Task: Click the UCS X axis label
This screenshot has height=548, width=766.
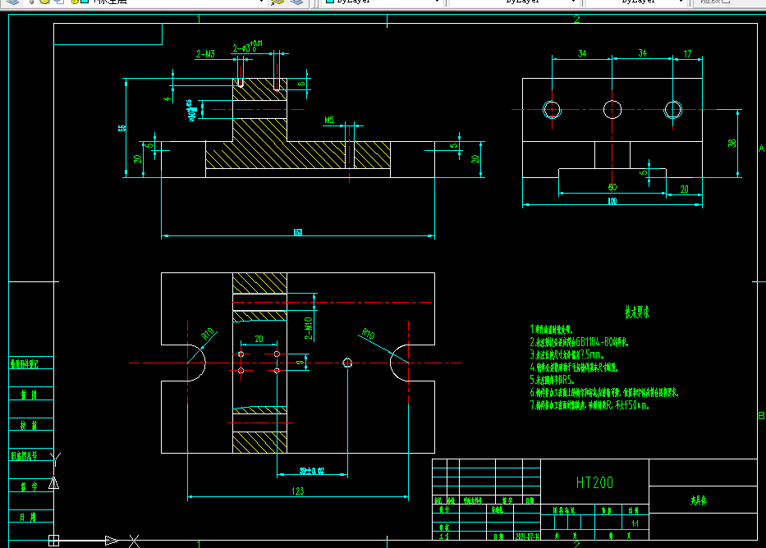Action: pos(135,541)
